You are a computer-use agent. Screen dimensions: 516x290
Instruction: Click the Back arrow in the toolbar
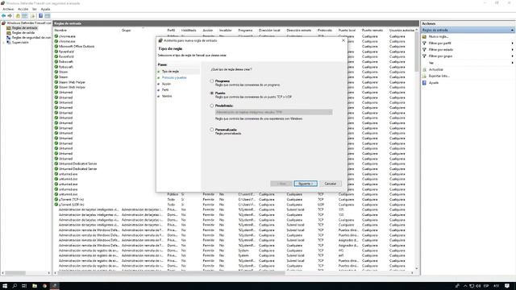click(3, 16)
